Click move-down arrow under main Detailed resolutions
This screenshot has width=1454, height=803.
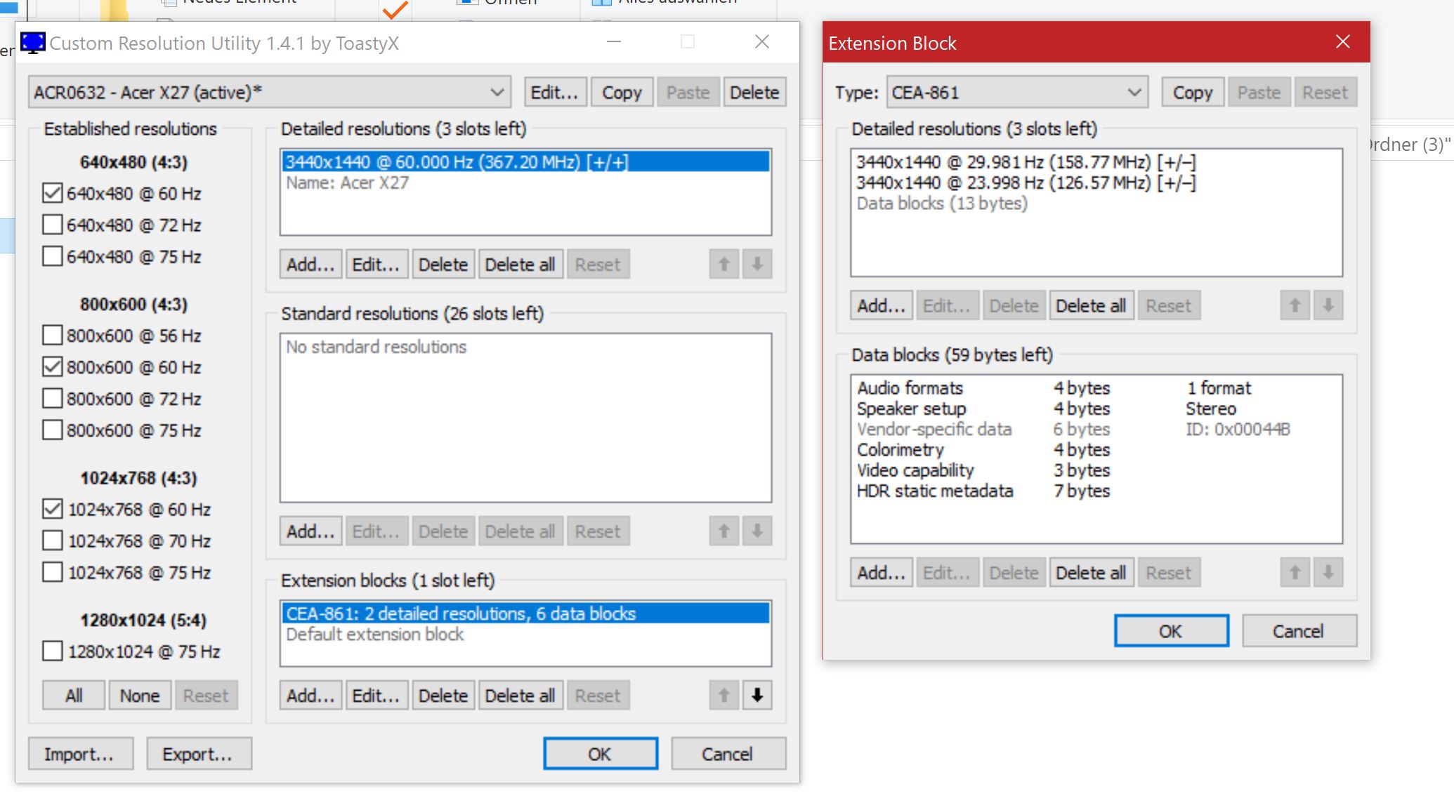pos(757,264)
